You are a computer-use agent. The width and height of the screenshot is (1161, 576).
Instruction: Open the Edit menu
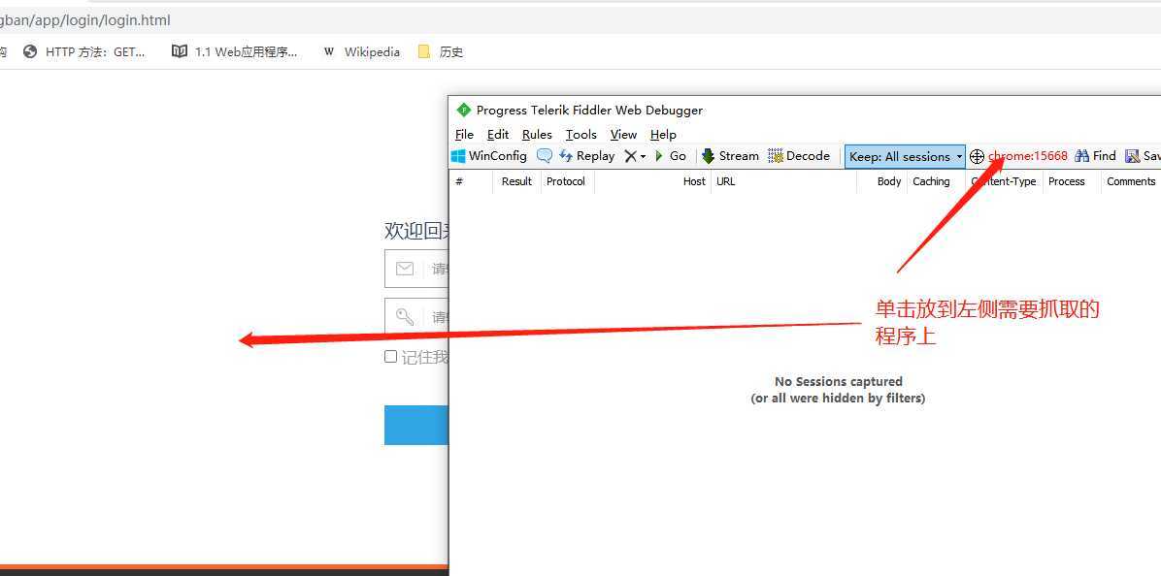click(x=498, y=135)
